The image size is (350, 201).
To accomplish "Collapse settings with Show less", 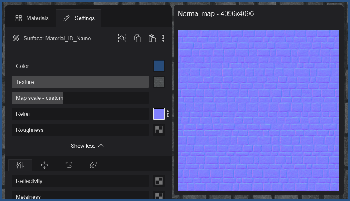I will [87, 146].
